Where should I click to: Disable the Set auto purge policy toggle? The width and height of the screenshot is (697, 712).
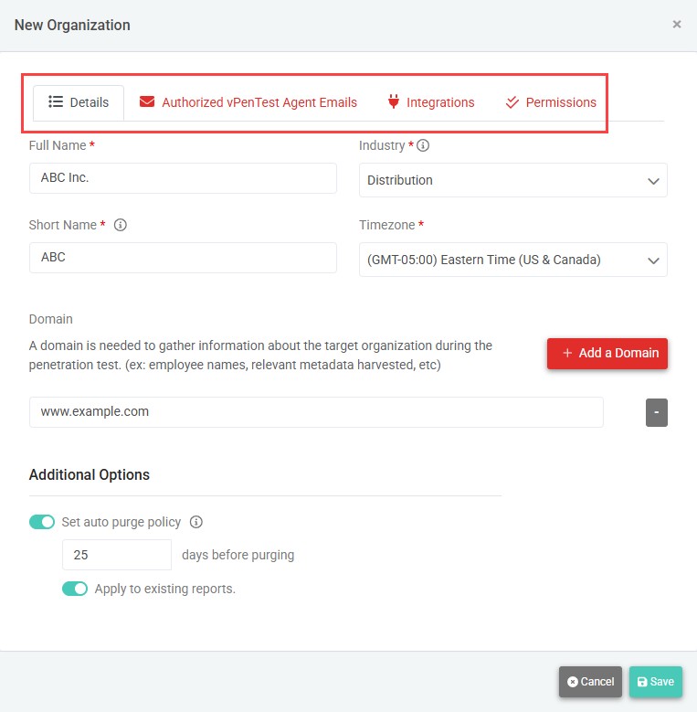coord(42,522)
